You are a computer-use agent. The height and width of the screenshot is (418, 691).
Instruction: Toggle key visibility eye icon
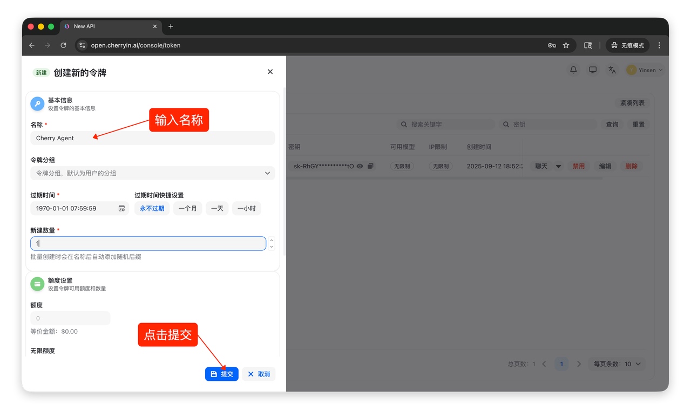click(x=360, y=166)
